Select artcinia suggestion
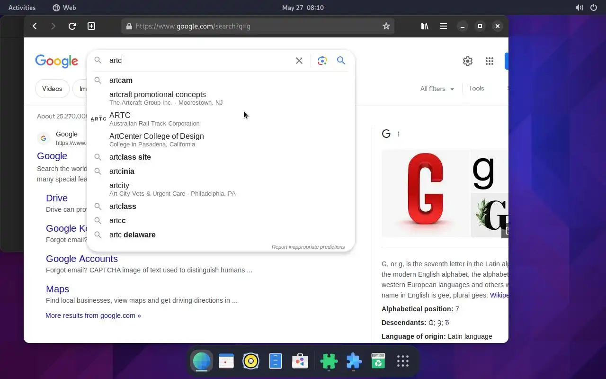Viewport: 606px width, 379px height. (221, 171)
